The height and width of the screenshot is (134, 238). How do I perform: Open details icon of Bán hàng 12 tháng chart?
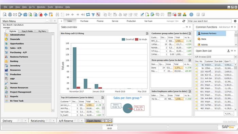coord(147,33)
